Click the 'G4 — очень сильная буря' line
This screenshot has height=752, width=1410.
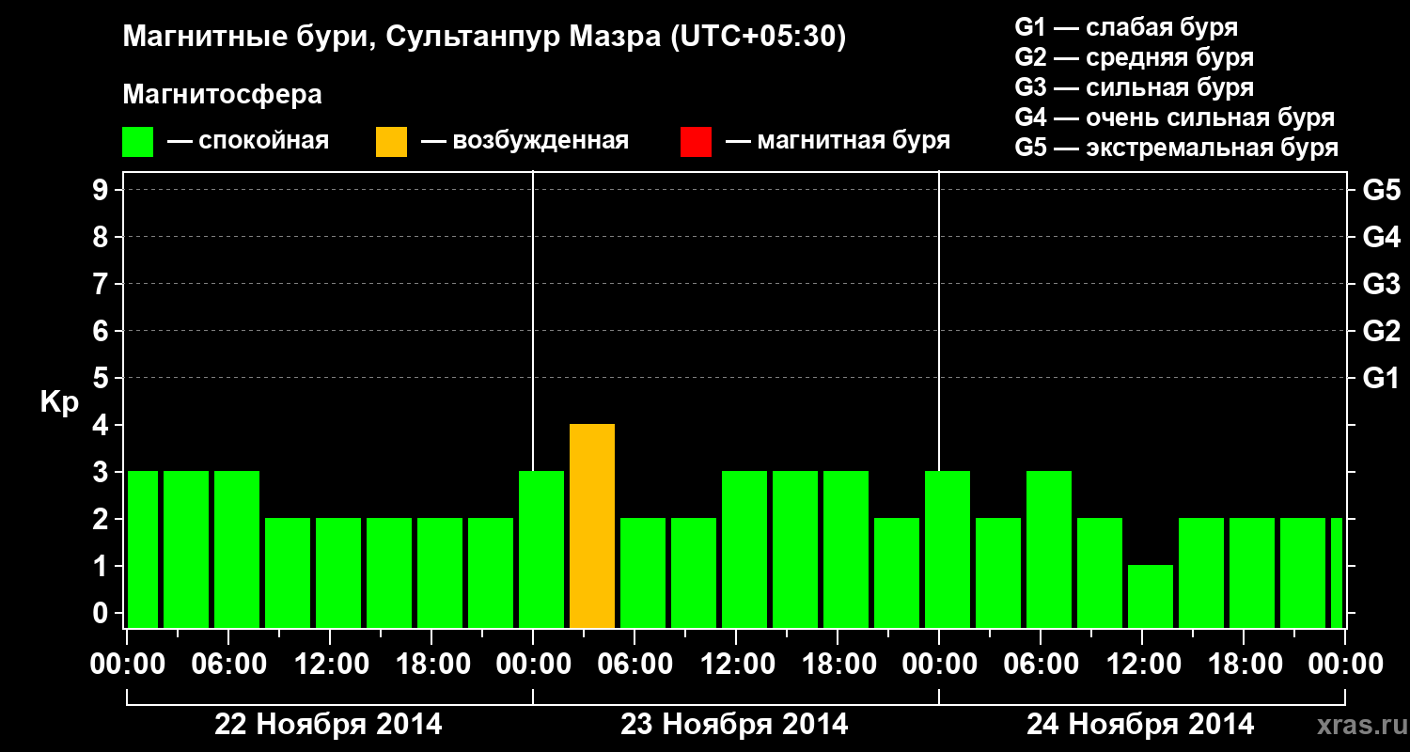1174,117
